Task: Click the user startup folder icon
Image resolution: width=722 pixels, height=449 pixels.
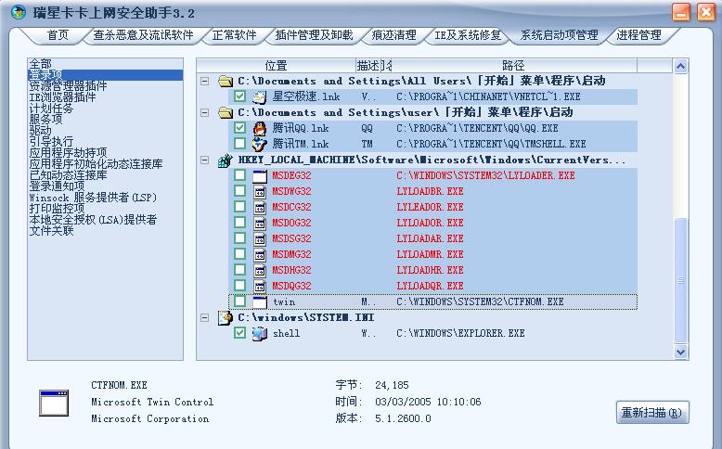Action: click(226, 112)
